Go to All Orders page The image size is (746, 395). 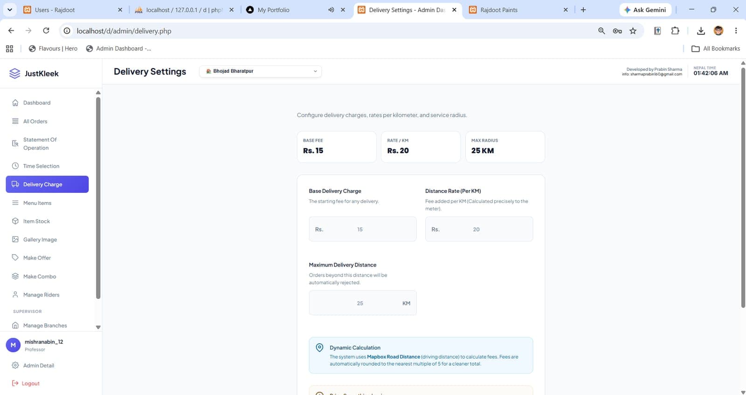(47, 121)
